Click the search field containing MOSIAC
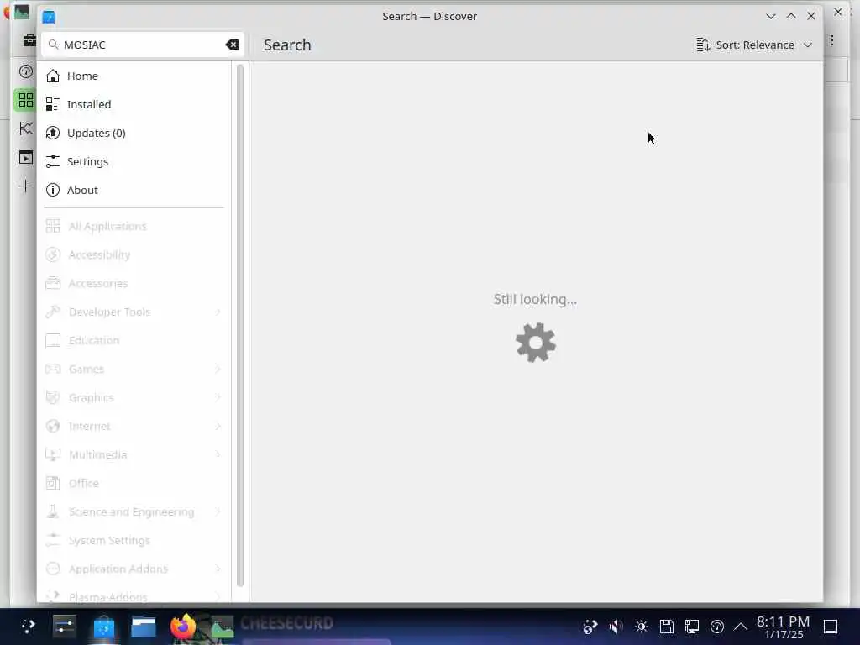This screenshot has height=645, width=860. 143,45
